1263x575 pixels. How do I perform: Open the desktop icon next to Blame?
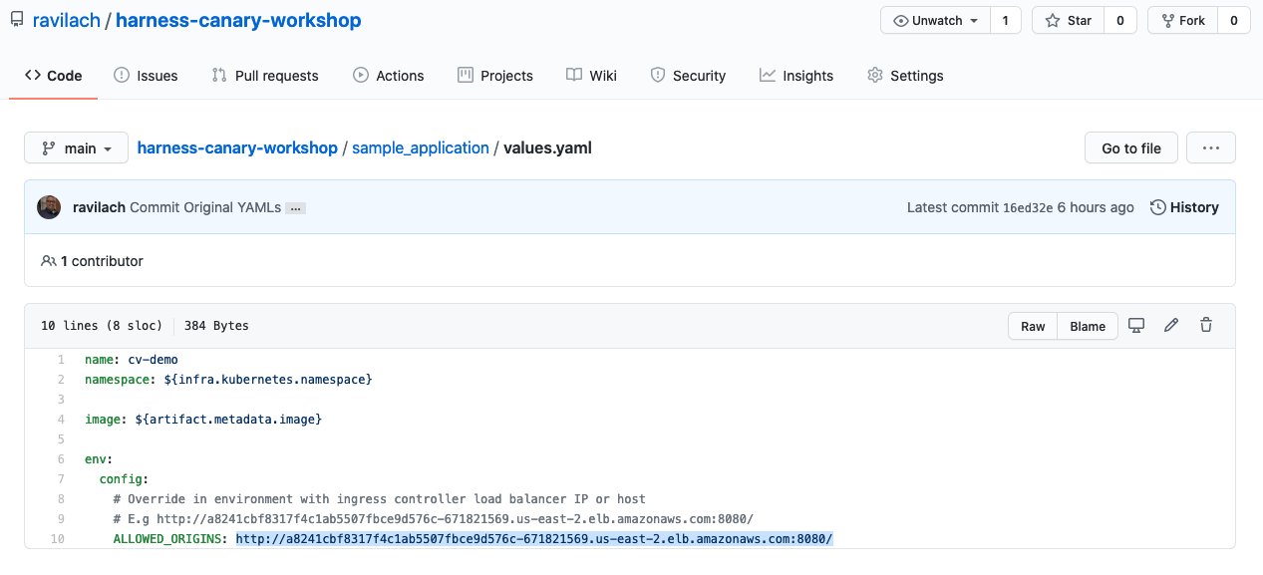pos(1136,326)
